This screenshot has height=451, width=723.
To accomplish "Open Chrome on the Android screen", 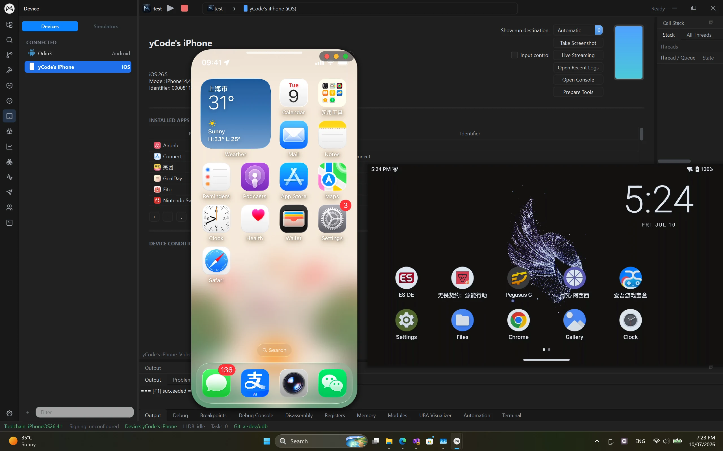I will point(518,320).
